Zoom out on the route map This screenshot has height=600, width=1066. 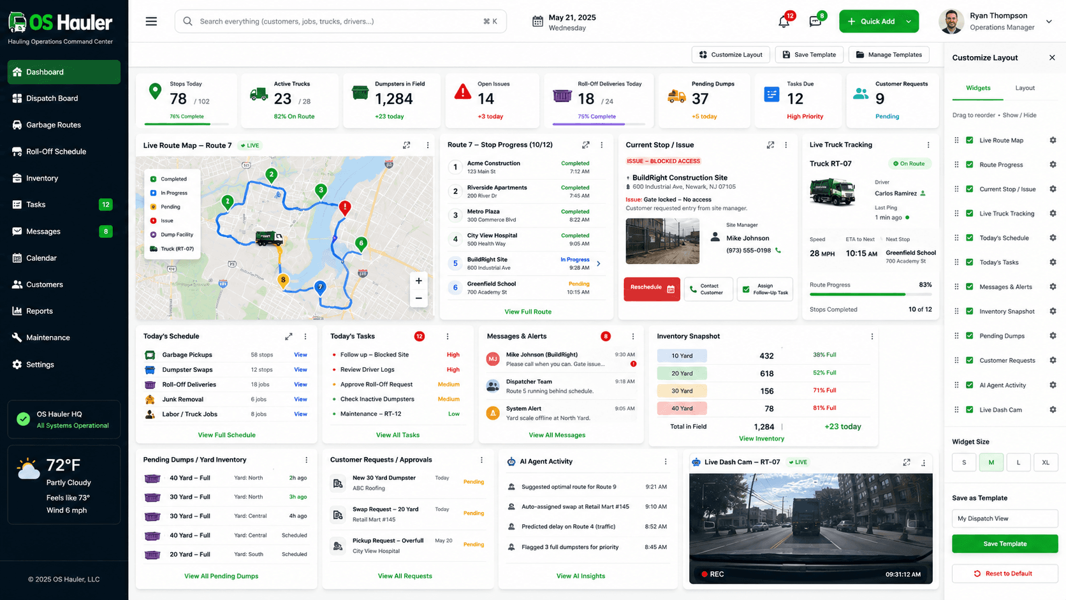click(418, 298)
